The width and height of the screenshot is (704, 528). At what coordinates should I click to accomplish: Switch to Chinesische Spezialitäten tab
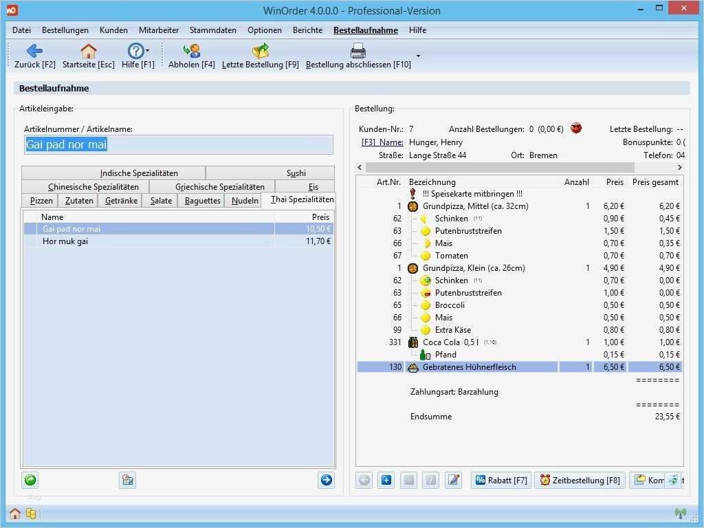click(x=85, y=186)
